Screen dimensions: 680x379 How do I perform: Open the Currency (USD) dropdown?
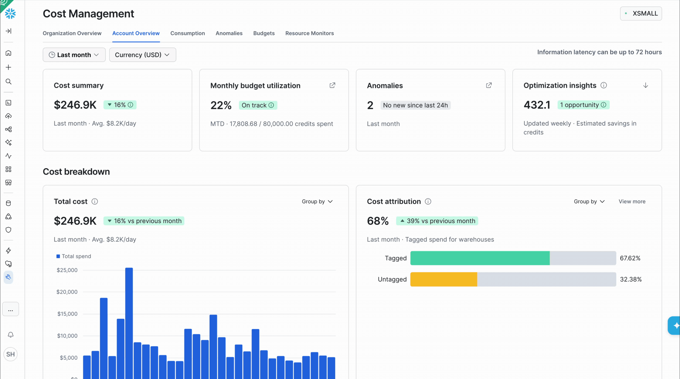pyautogui.click(x=143, y=55)
